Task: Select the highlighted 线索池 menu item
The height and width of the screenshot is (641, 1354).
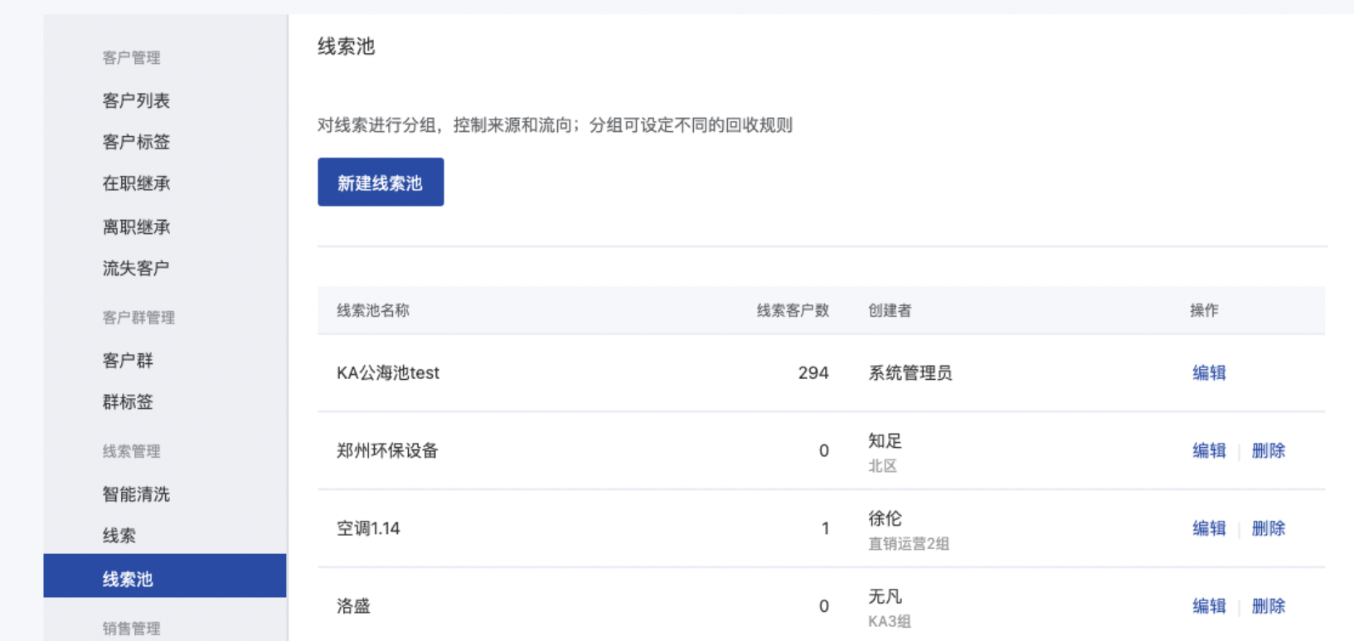Action: tap(165, 575)
